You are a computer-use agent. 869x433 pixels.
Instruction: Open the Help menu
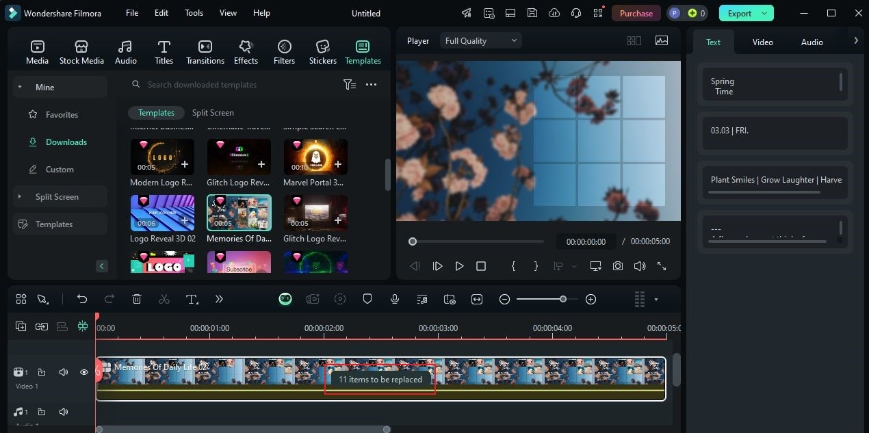(x=261, y=13)
